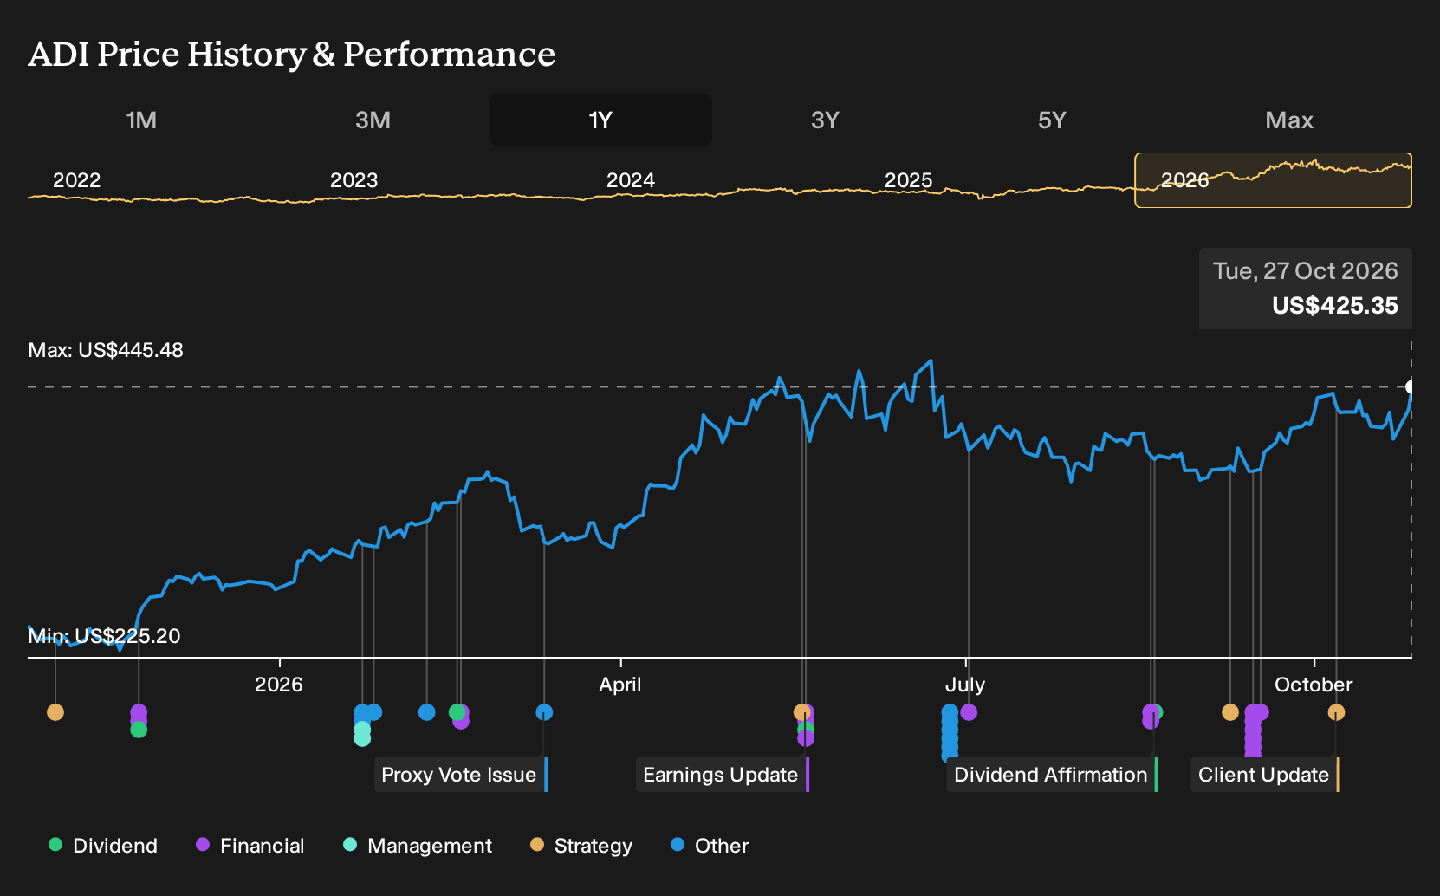Toggle the Financial legend filter
The image size is (1440, 896).
pyautogui.click(x=250, y=846)
